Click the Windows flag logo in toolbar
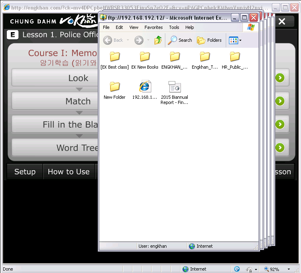Image resolution: width=301 pixels, height=273 pixels. pos(251,27)
